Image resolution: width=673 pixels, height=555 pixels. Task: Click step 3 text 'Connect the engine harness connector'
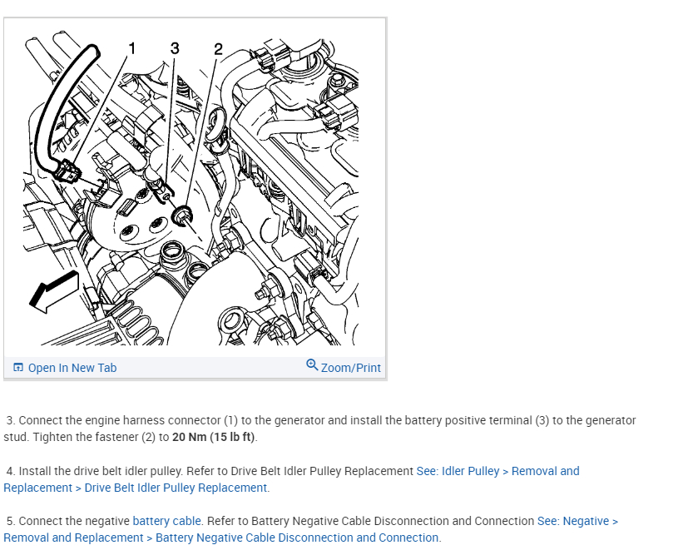(x=119, y=420)
